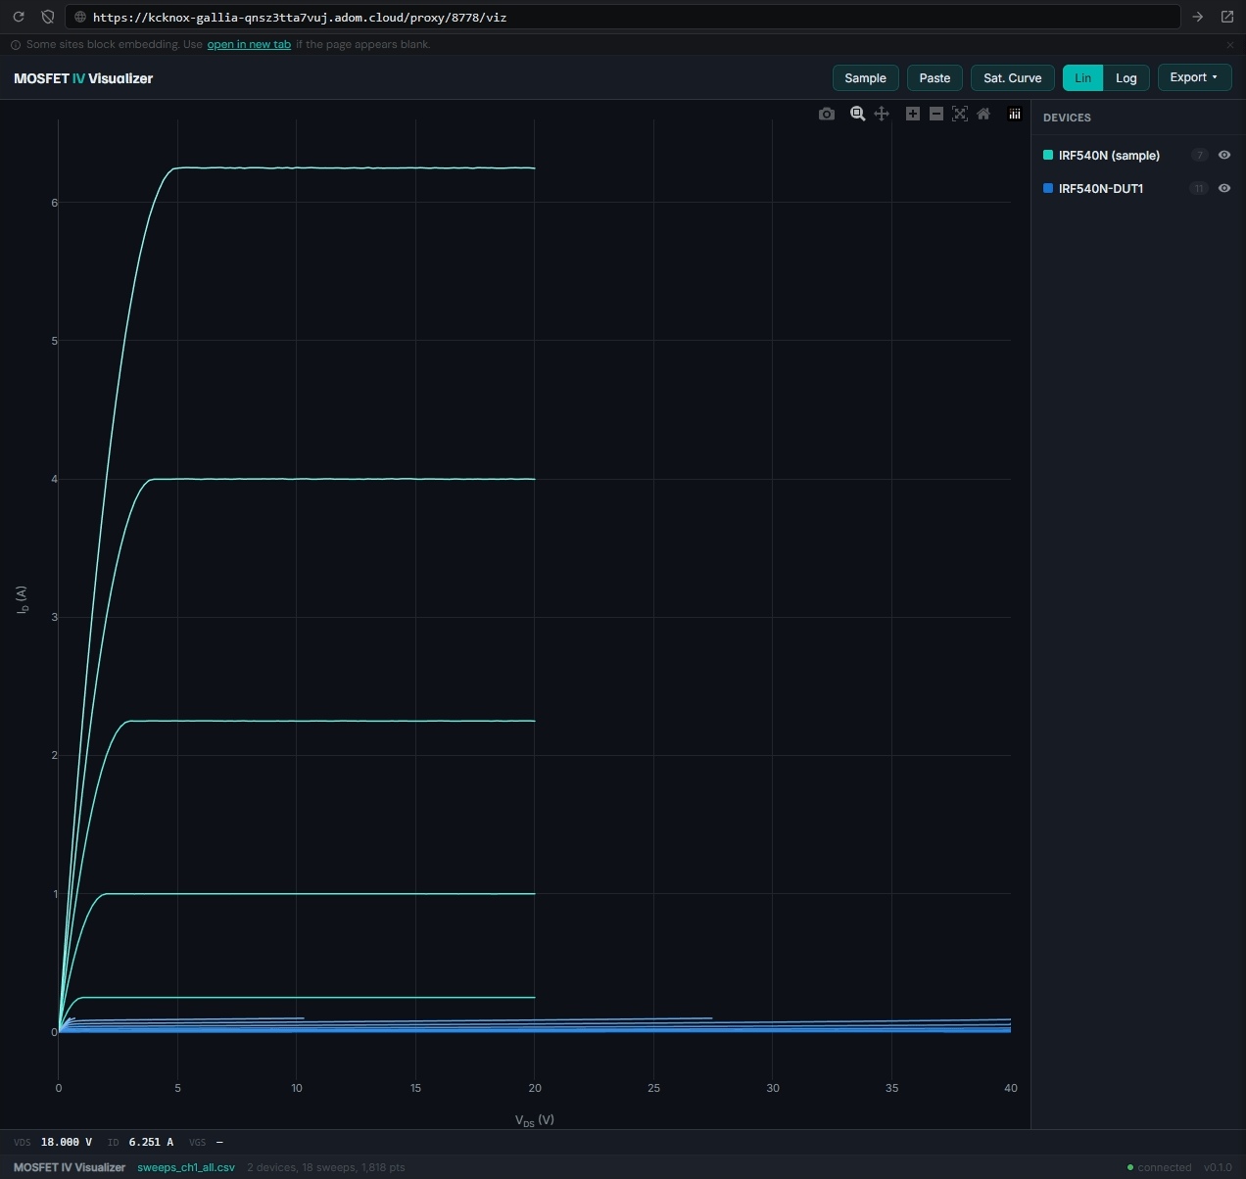The image size is (1246, 1179).
Task: Click the IRF540N (sample) color swatch
Action: (1048, 155)
